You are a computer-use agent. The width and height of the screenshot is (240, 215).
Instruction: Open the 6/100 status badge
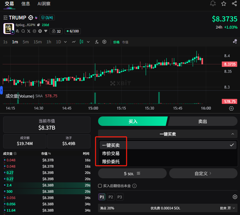click(x=73, y=31)
